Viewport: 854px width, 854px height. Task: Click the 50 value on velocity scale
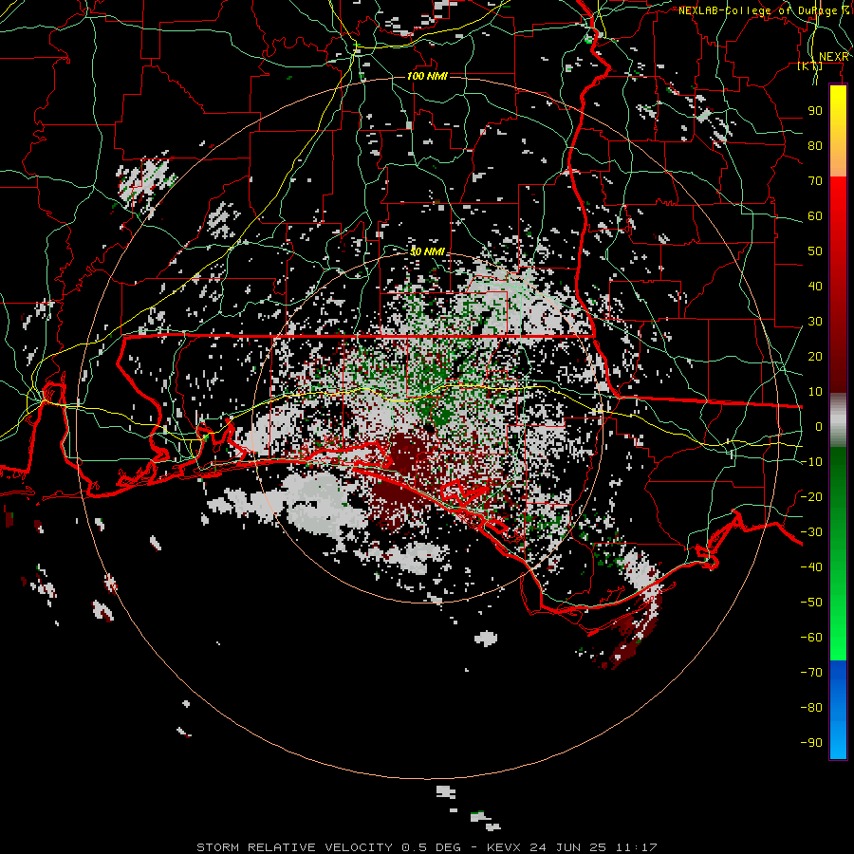(815, 251)
